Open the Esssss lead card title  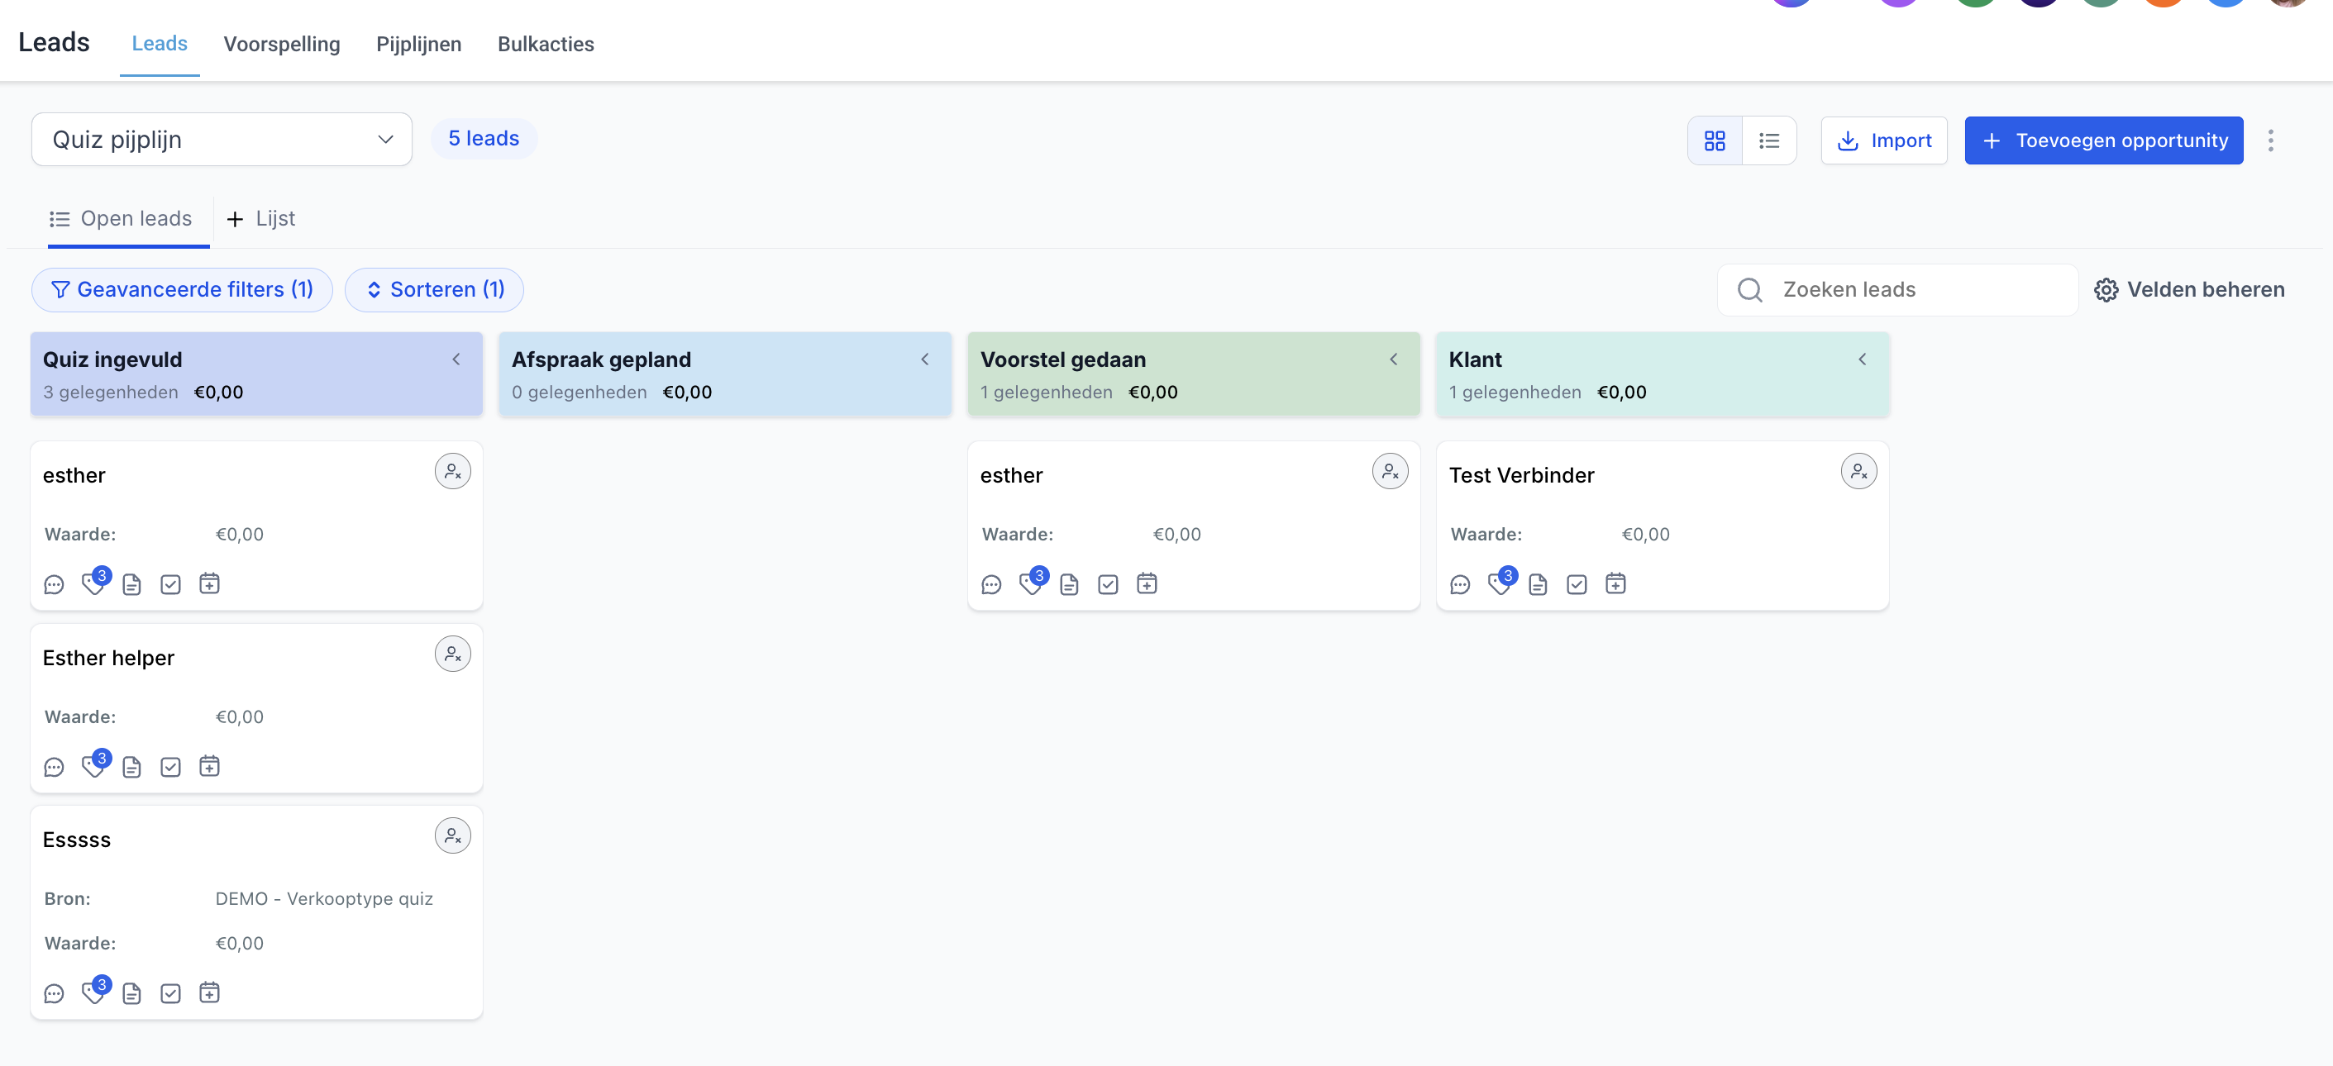pos(77,840)
